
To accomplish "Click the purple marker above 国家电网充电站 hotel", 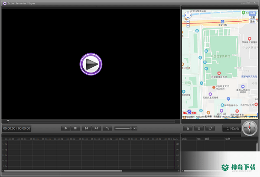I will pos(243,86).
